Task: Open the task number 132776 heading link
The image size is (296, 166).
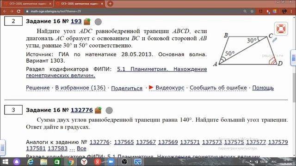Action: (x=82, y=110)
